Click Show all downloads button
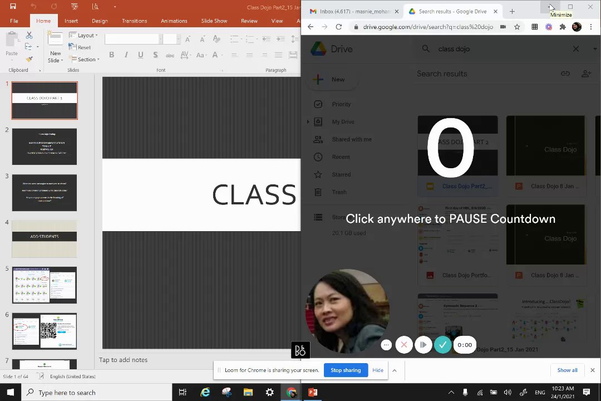This screenshot has height=401, width=601. pos(567,370)
